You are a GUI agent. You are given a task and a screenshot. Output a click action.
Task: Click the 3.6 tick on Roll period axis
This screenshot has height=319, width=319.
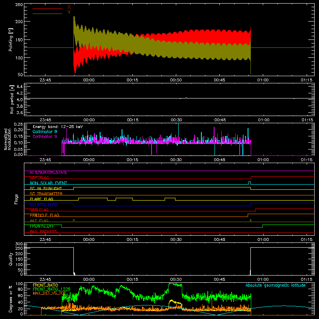click(20, 112)
